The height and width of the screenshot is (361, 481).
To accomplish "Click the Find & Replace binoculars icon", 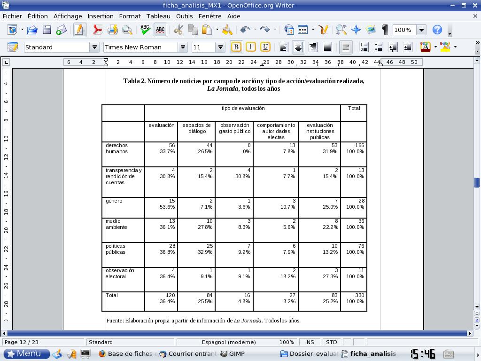I will point(341,30).
